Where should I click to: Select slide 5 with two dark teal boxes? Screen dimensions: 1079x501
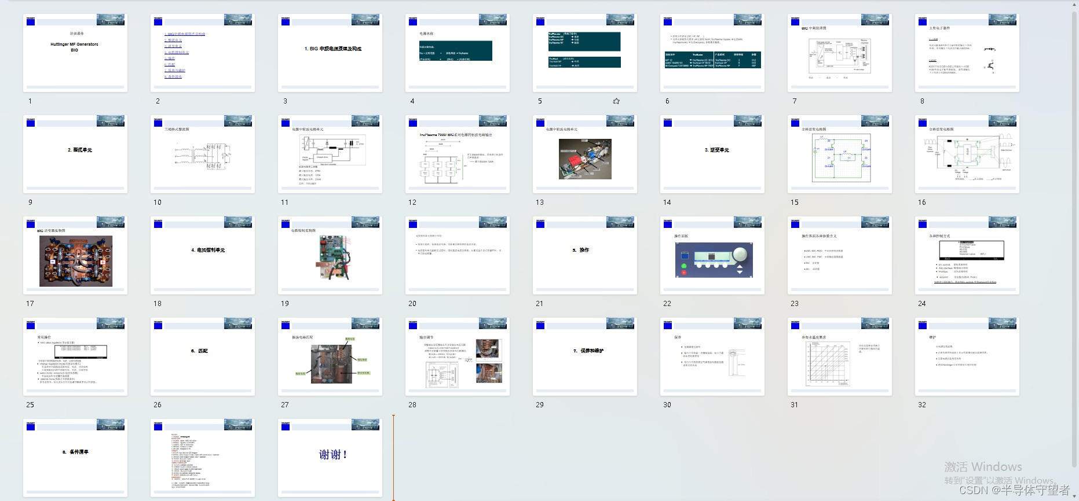point(585,53)
